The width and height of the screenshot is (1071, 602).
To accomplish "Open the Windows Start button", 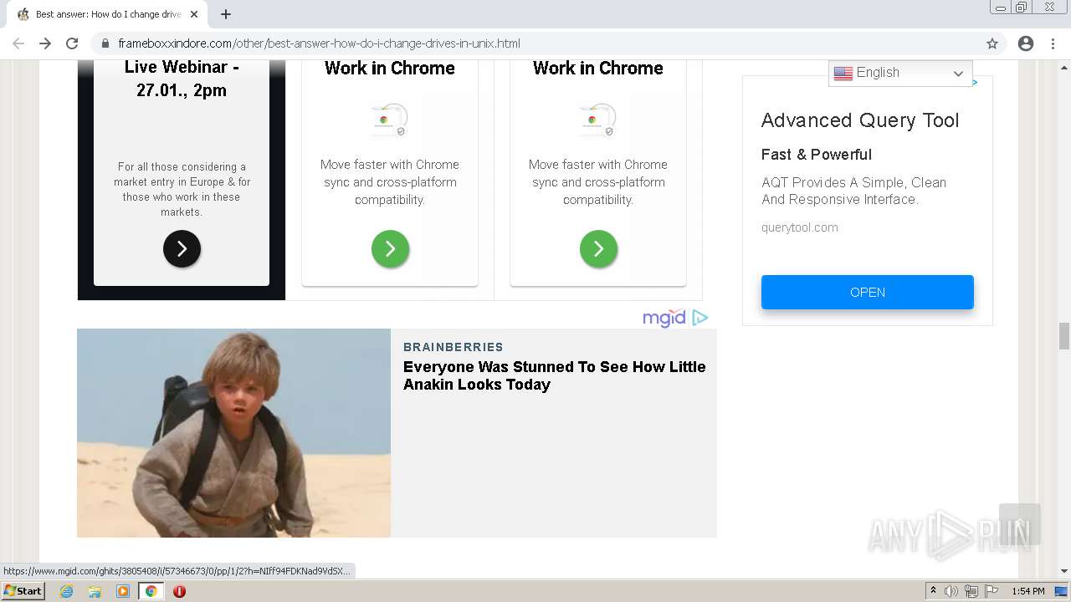I will [23, 591].
